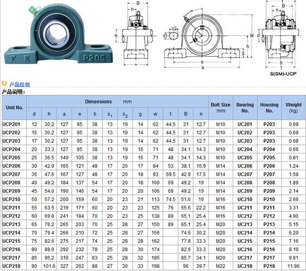
Task: Click bearing number UC201
Action: click(245, 124)
